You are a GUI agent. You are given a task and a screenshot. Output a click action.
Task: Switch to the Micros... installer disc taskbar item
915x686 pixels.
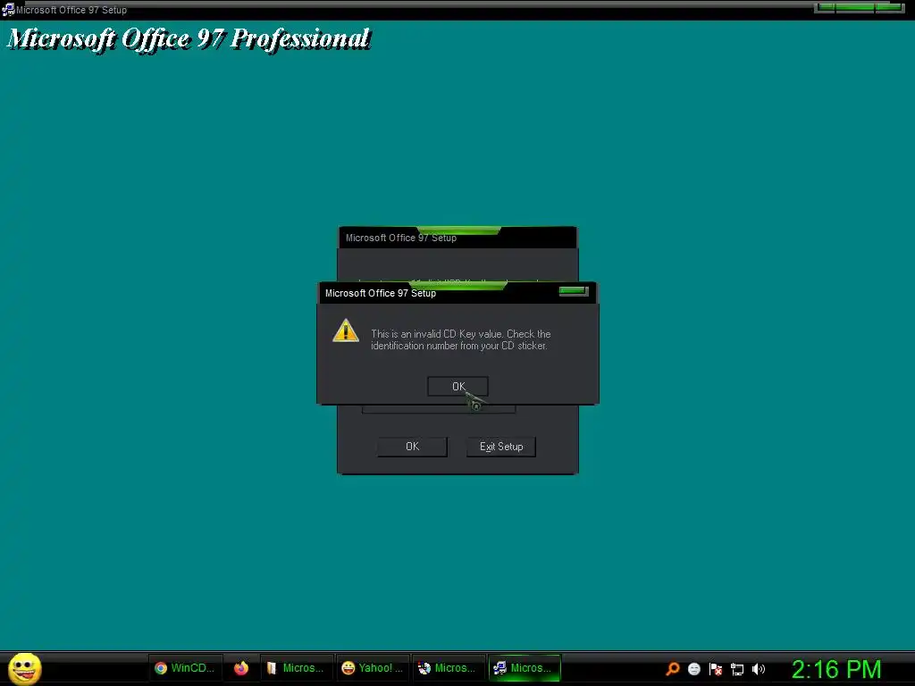coord(449,668)
